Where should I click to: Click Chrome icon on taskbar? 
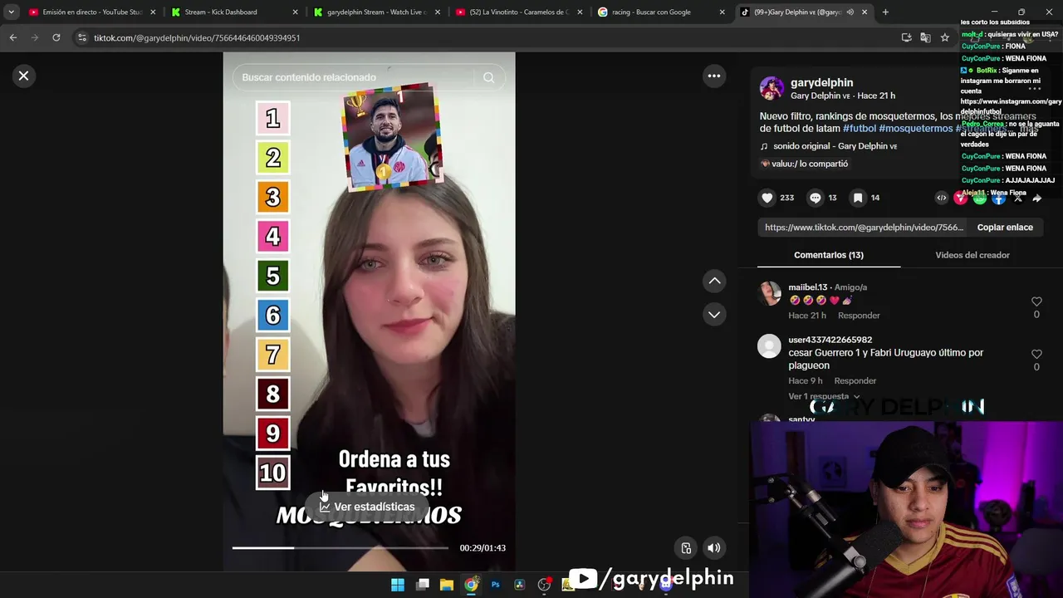pos(471,585)
